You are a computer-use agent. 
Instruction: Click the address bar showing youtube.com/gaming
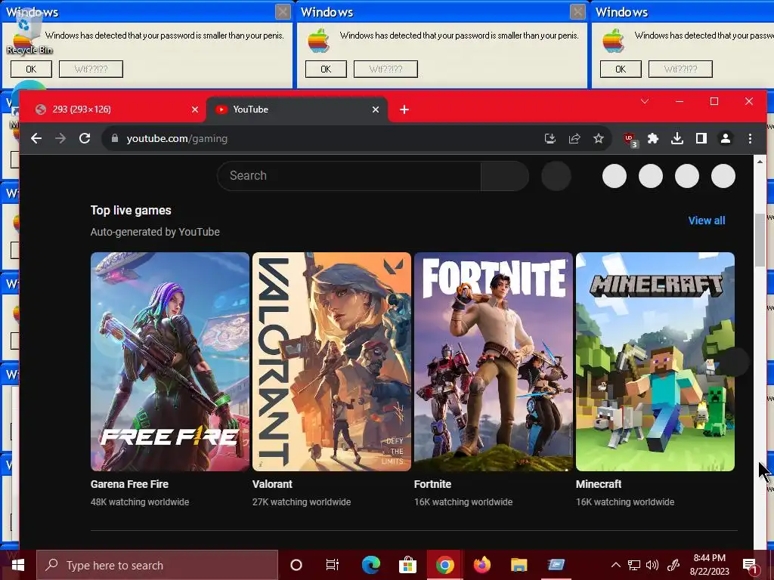pos(326,139)
